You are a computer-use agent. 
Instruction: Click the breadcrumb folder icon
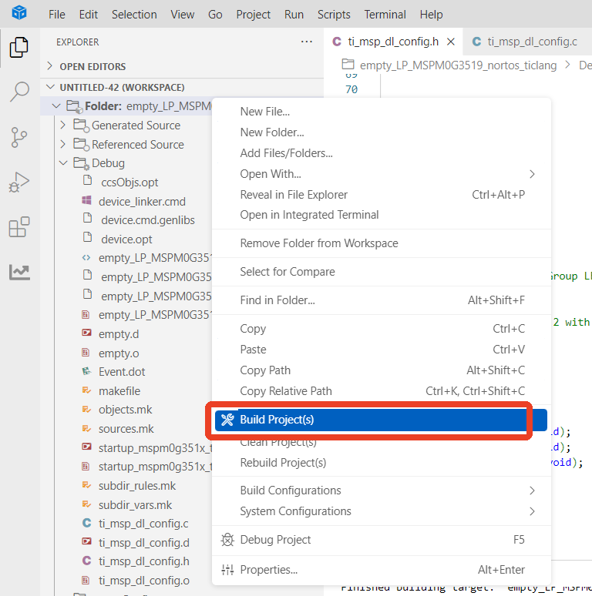(x=348, y=64)
